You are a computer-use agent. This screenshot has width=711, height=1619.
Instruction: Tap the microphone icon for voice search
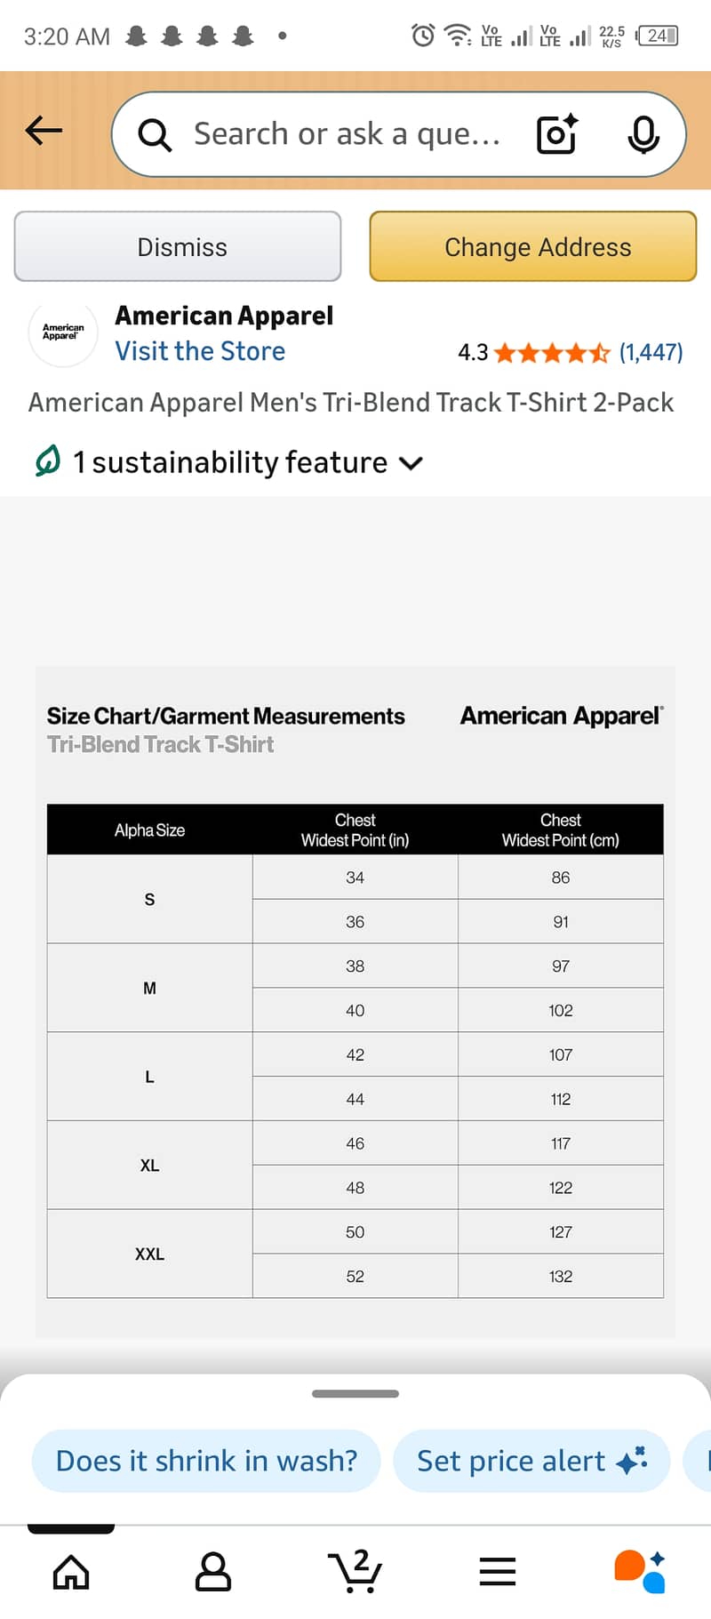point(643,133)
